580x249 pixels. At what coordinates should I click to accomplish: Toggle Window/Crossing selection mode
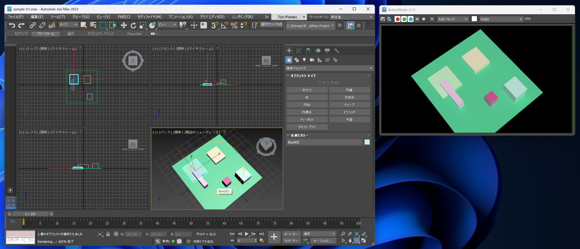click(113, 25)
